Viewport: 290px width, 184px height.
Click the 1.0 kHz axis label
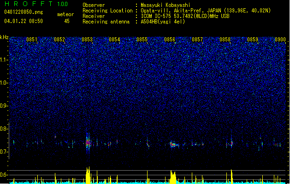click(4, 83)
